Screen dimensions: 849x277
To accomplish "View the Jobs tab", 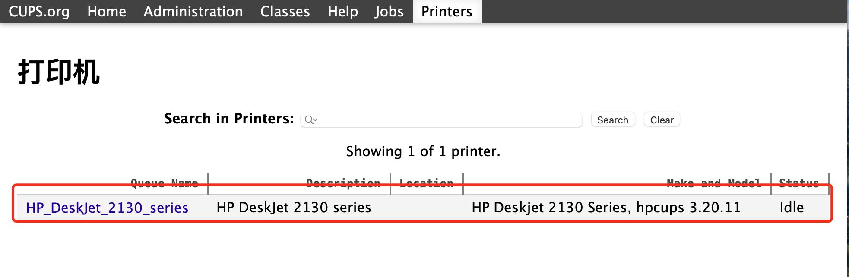I will click(389, 12).
